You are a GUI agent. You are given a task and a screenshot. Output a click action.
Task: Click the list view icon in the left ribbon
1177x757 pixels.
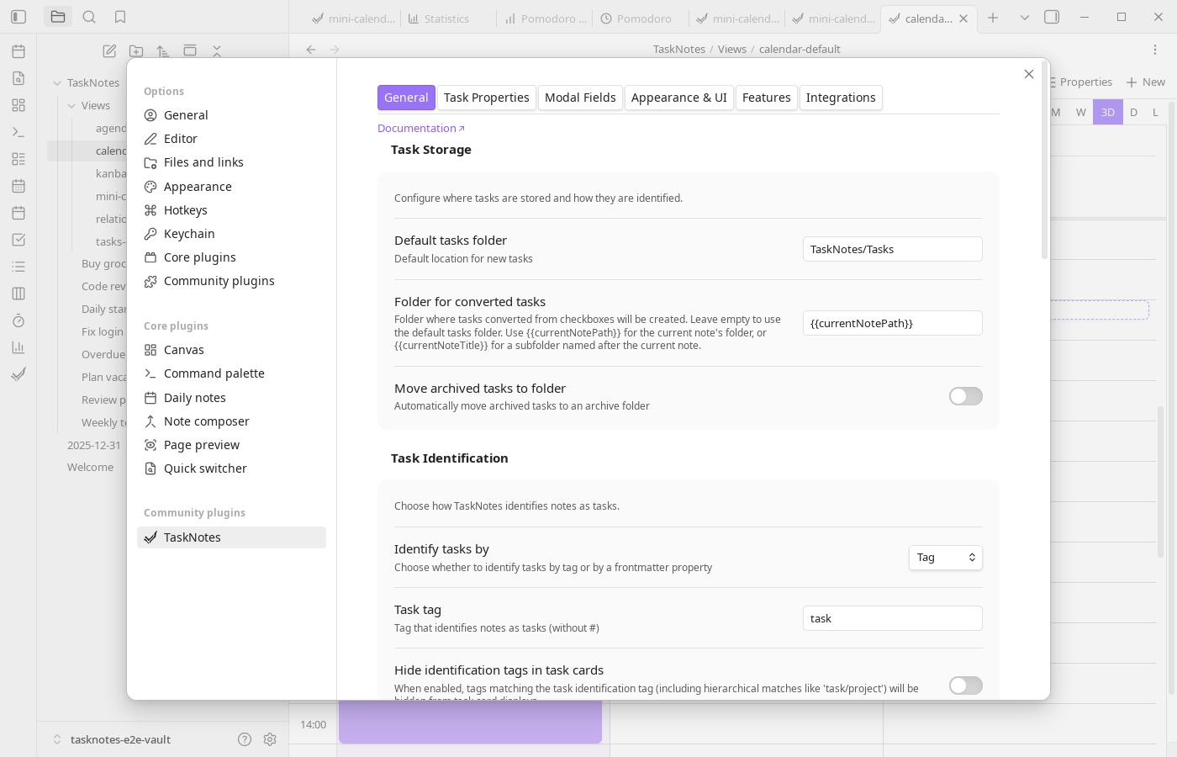(18, 266)
